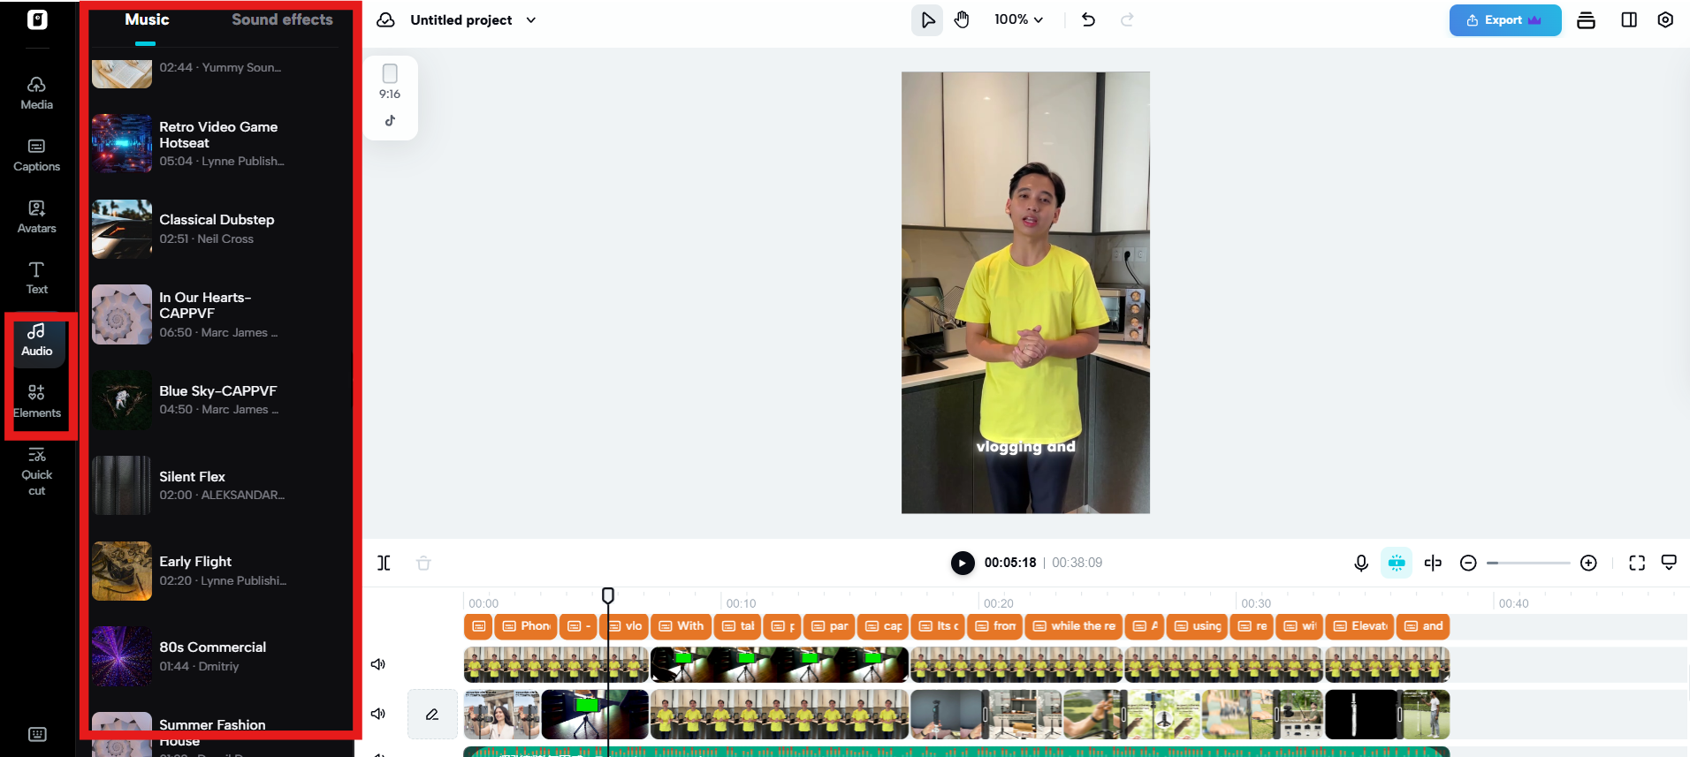Mute the lower video track
1690x757 pixels.
(x=378, y=714)
